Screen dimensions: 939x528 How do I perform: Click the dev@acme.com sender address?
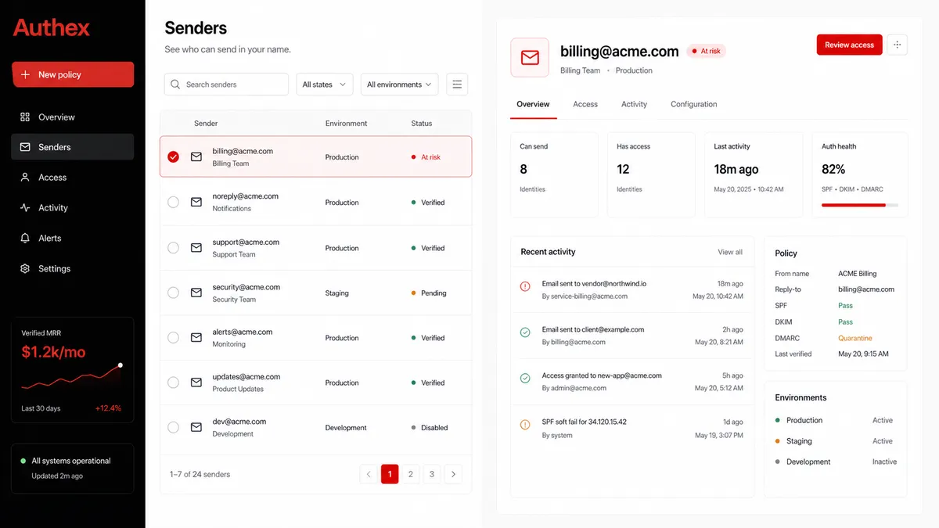pyautogui.click(x=239, y=422)
